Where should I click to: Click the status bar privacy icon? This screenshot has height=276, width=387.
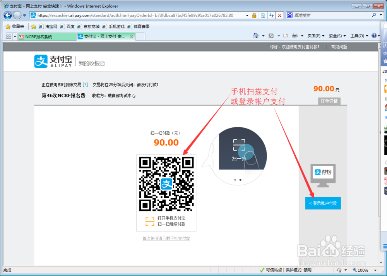[339, 270]
